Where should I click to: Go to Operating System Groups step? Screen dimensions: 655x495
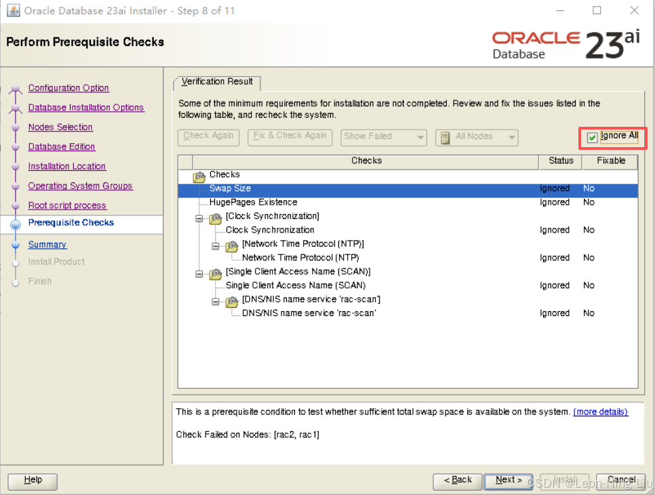pyautogui.click(x=80, y=186)
